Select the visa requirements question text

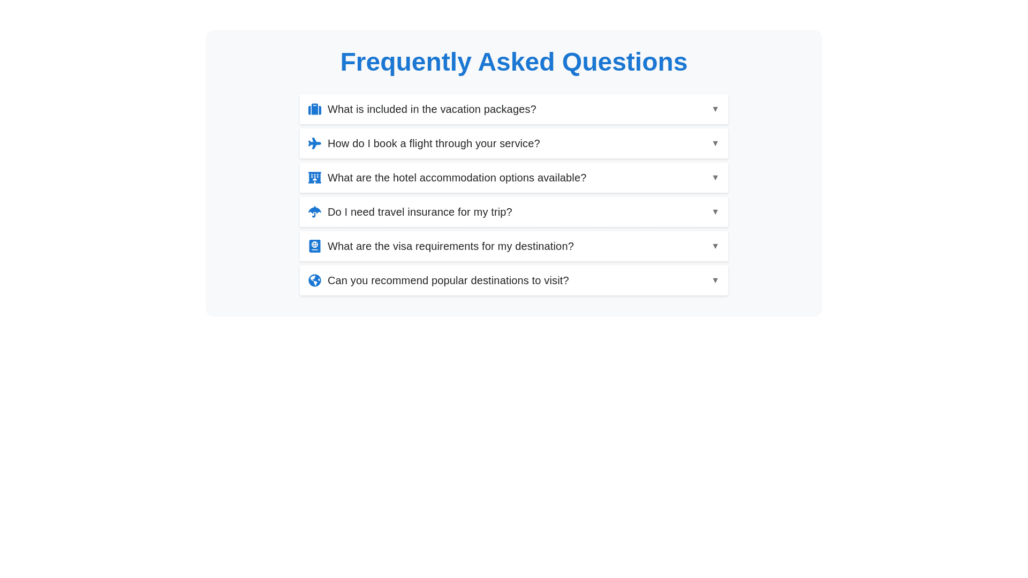pos(450,246)
